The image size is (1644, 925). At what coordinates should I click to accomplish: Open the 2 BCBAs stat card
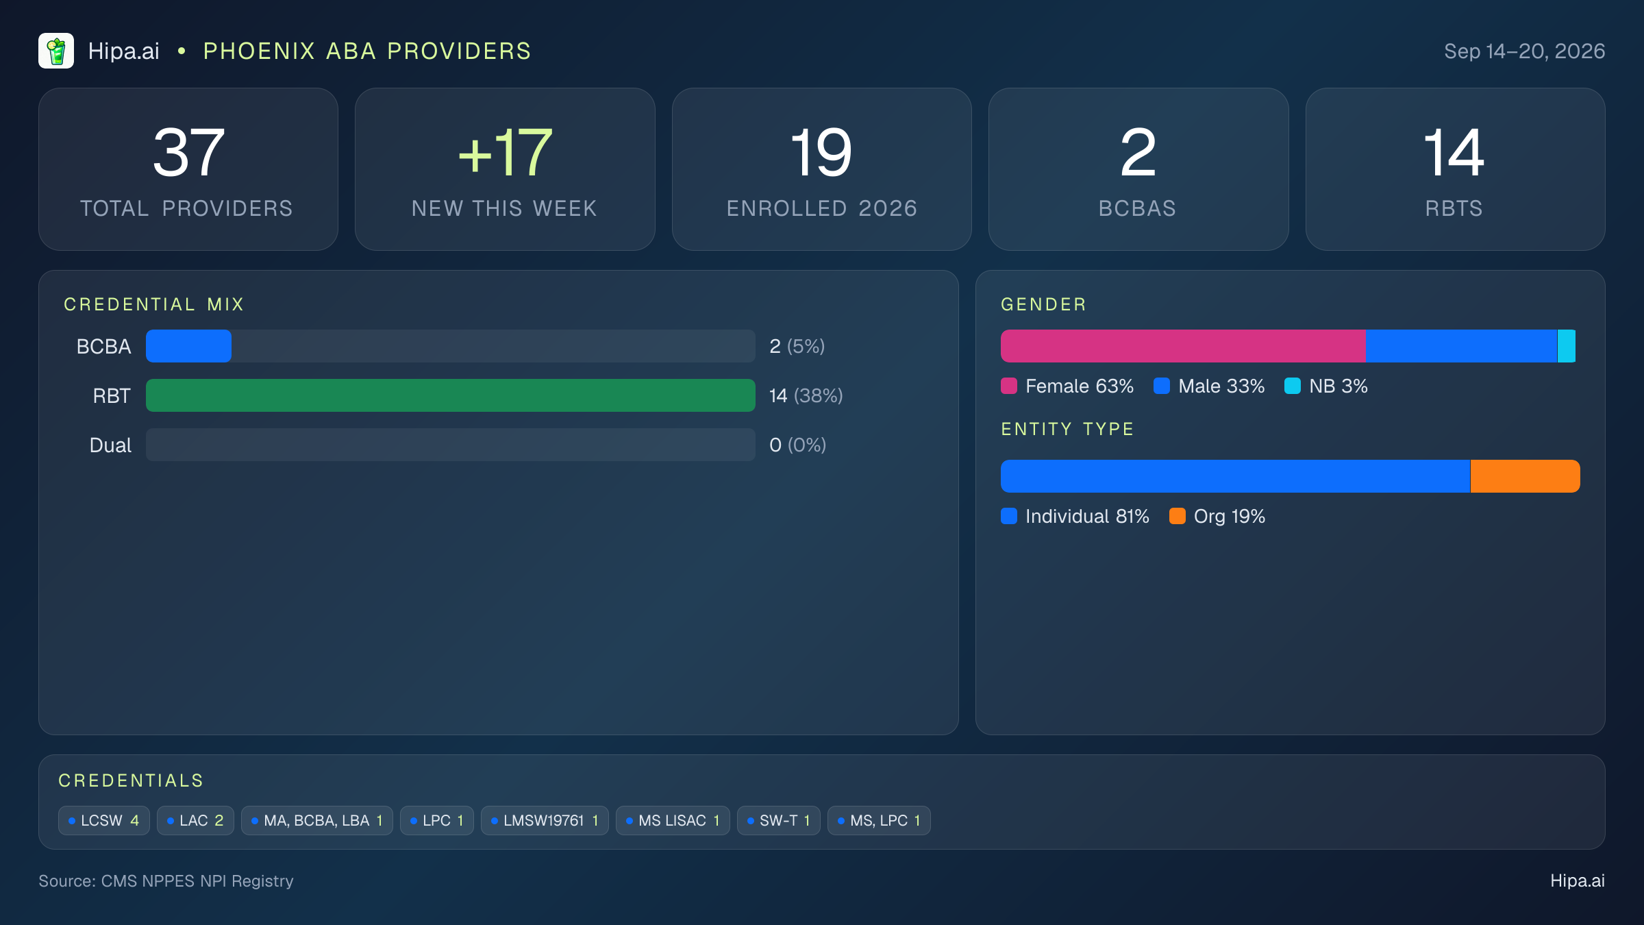coord(1138,169)
